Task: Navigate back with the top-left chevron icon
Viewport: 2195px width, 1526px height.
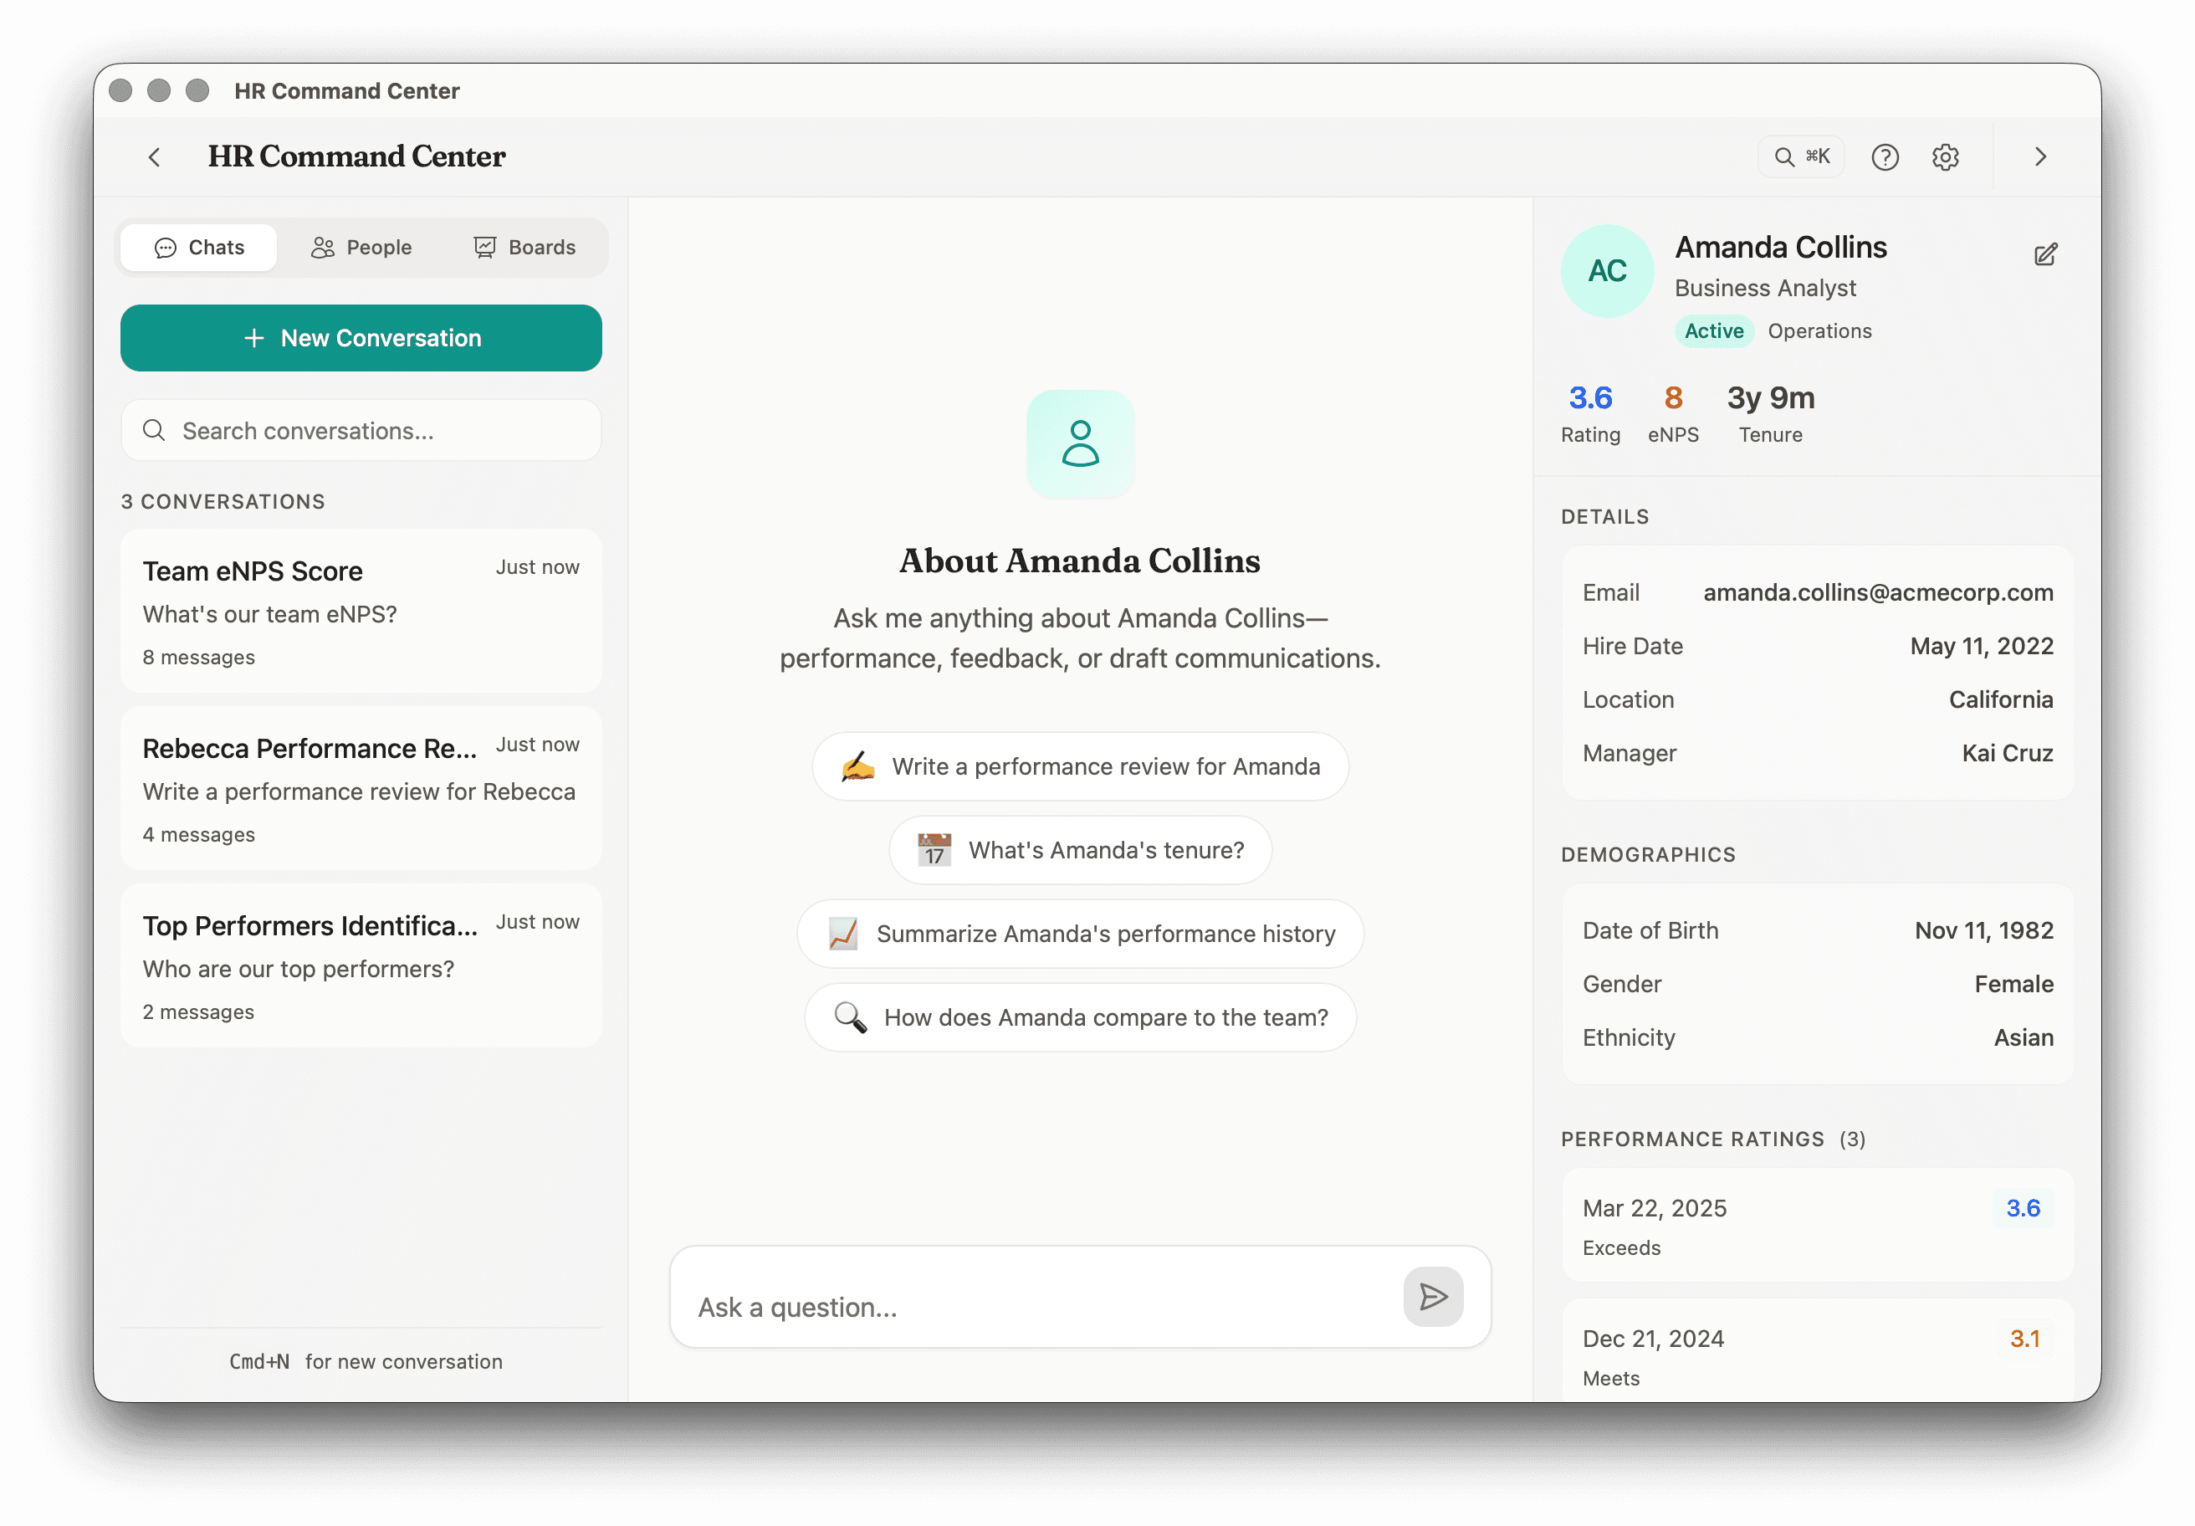Action: point(154,156)
